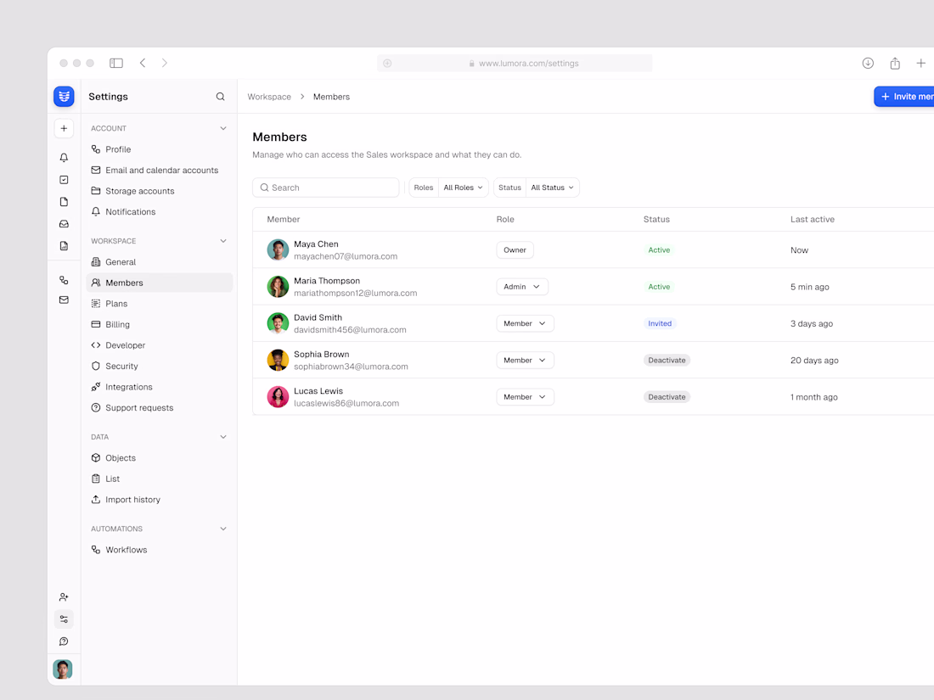The image size is (934, 700).
Task: Go to Integrations in the sidebar
Action: (x=159, y=387)
